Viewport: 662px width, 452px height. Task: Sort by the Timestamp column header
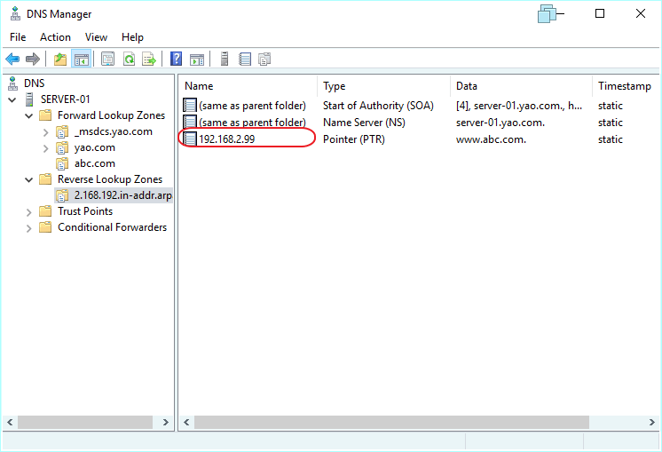[x=626, y=86]
